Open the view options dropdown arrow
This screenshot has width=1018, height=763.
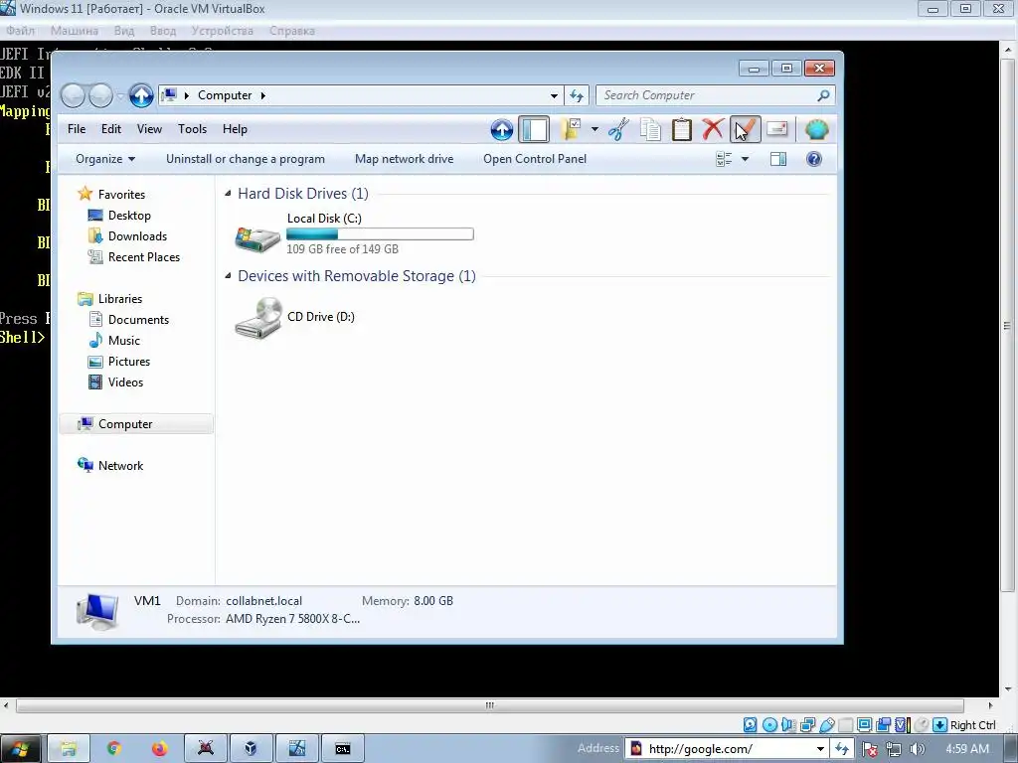click(x=745, y=159)
